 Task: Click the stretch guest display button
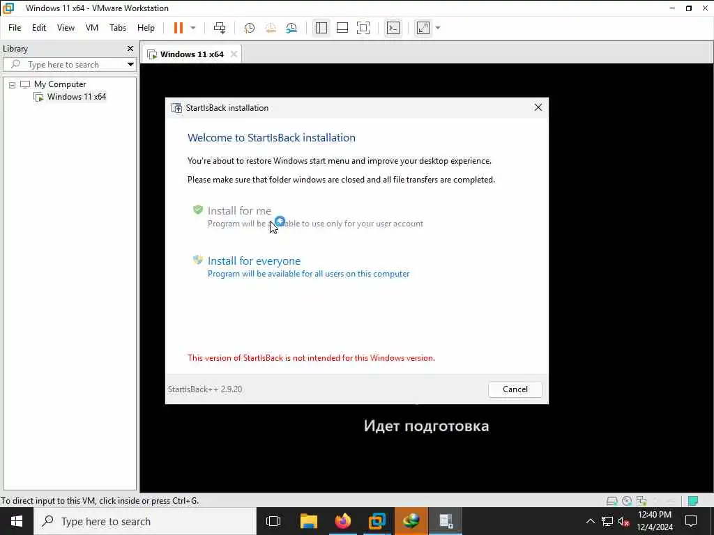click(x=423, y=28)
